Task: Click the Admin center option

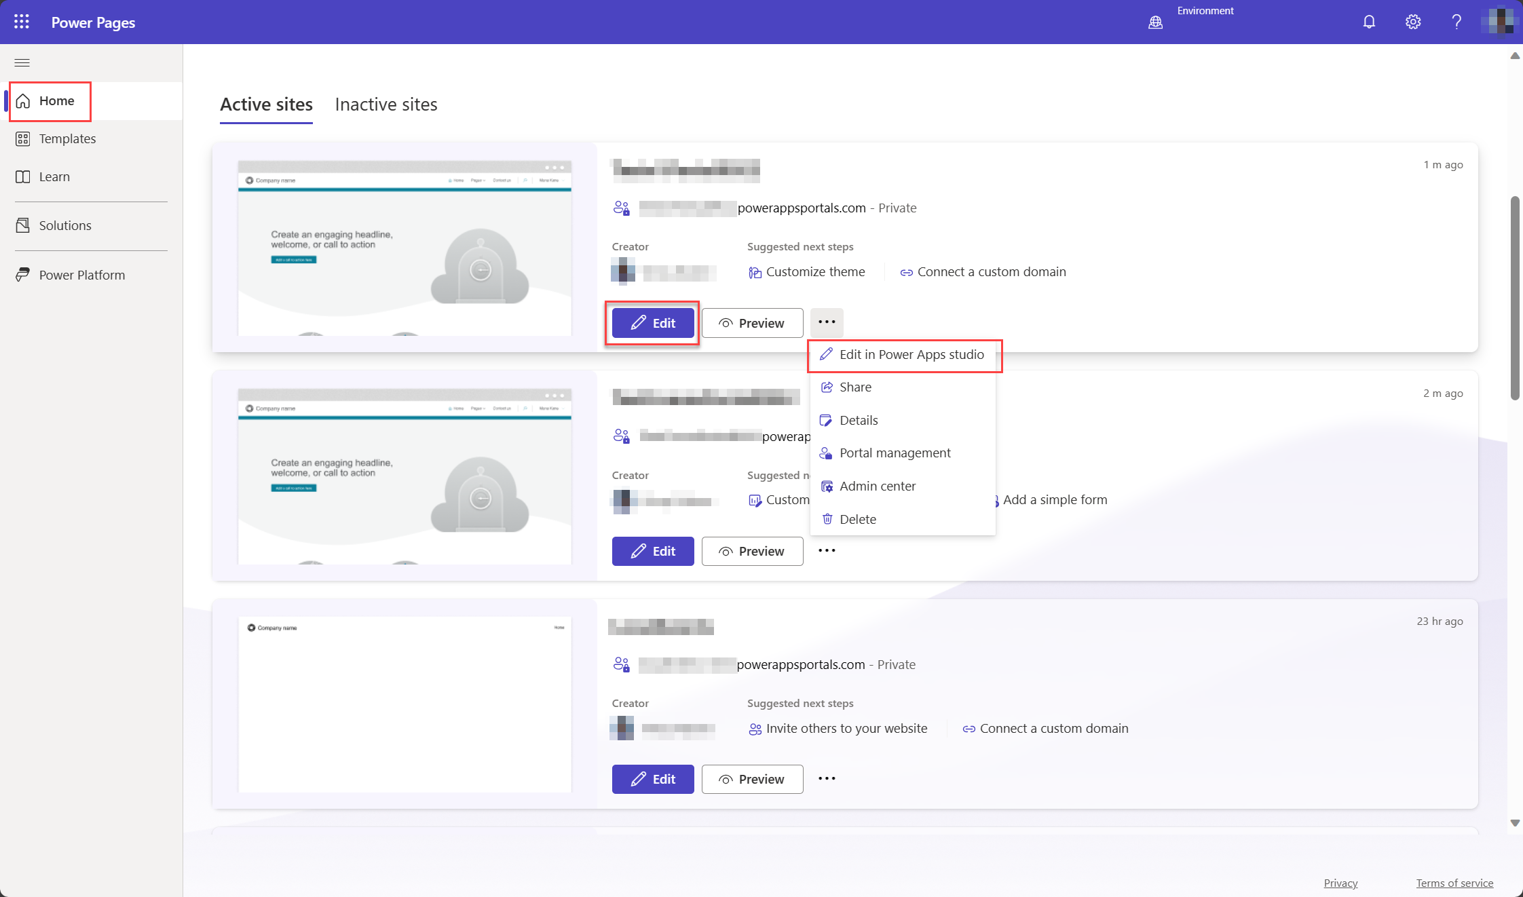Action: click(877, 485)
